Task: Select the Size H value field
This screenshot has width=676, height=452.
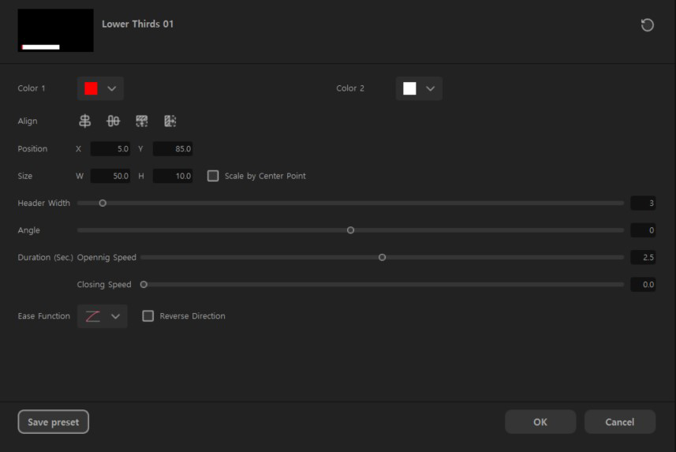Action: coord(173,176)
